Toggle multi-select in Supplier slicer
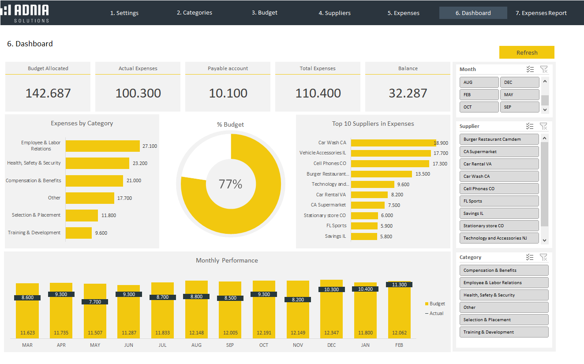The height and width of the screenshot is (364, 584). 530,126
